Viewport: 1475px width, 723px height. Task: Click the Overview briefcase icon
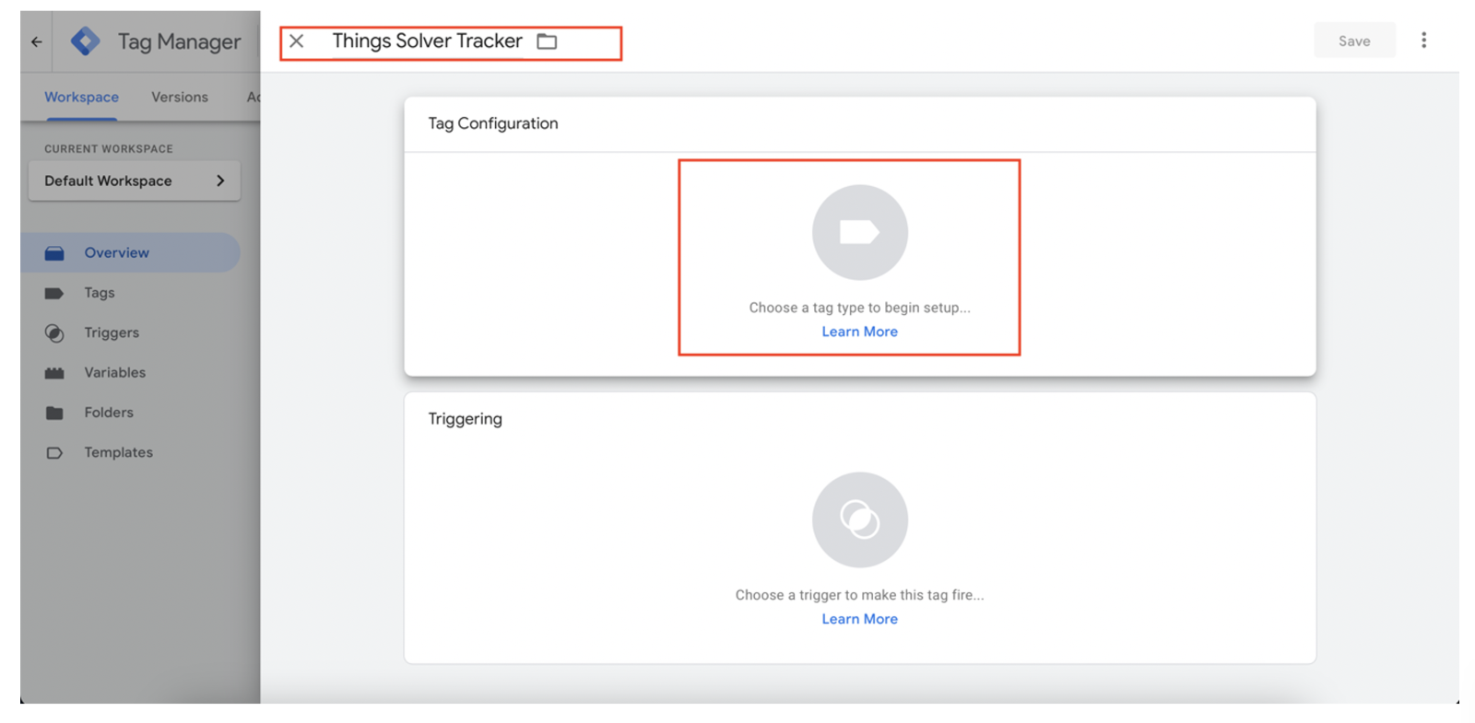click(54, 253)
